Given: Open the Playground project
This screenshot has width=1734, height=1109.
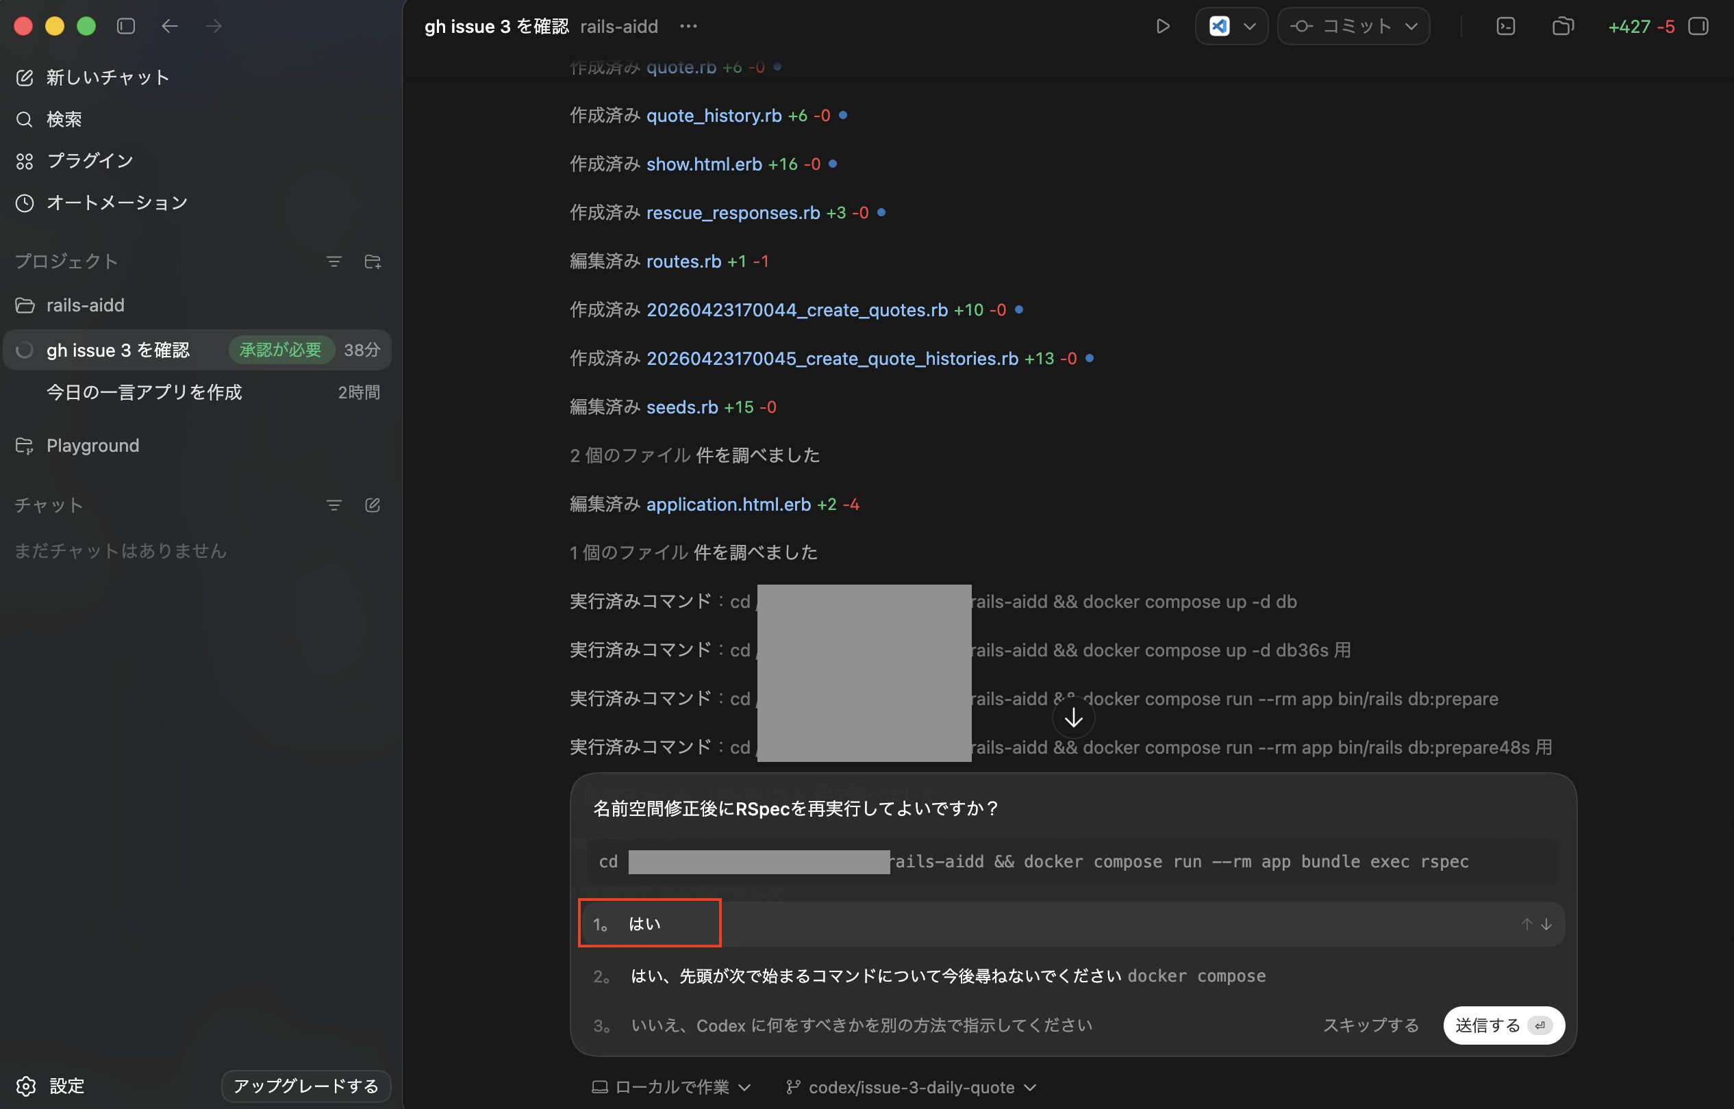Looking at the screenshot, I should pos(92,446).
